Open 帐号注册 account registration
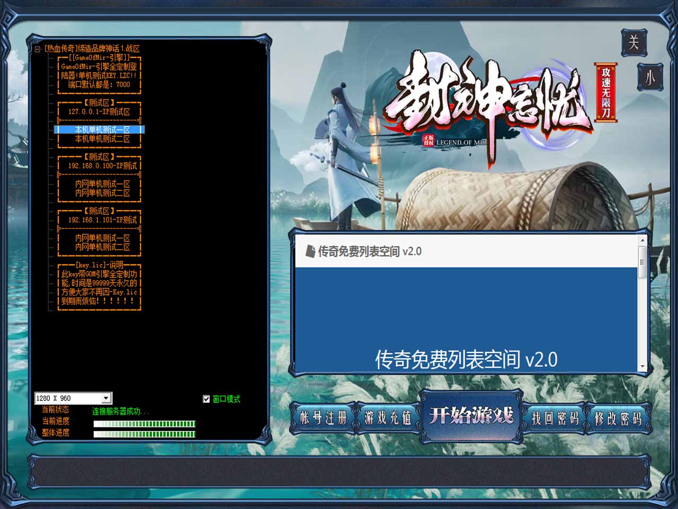This screenshot has height=509, width=678. point(323,418)
